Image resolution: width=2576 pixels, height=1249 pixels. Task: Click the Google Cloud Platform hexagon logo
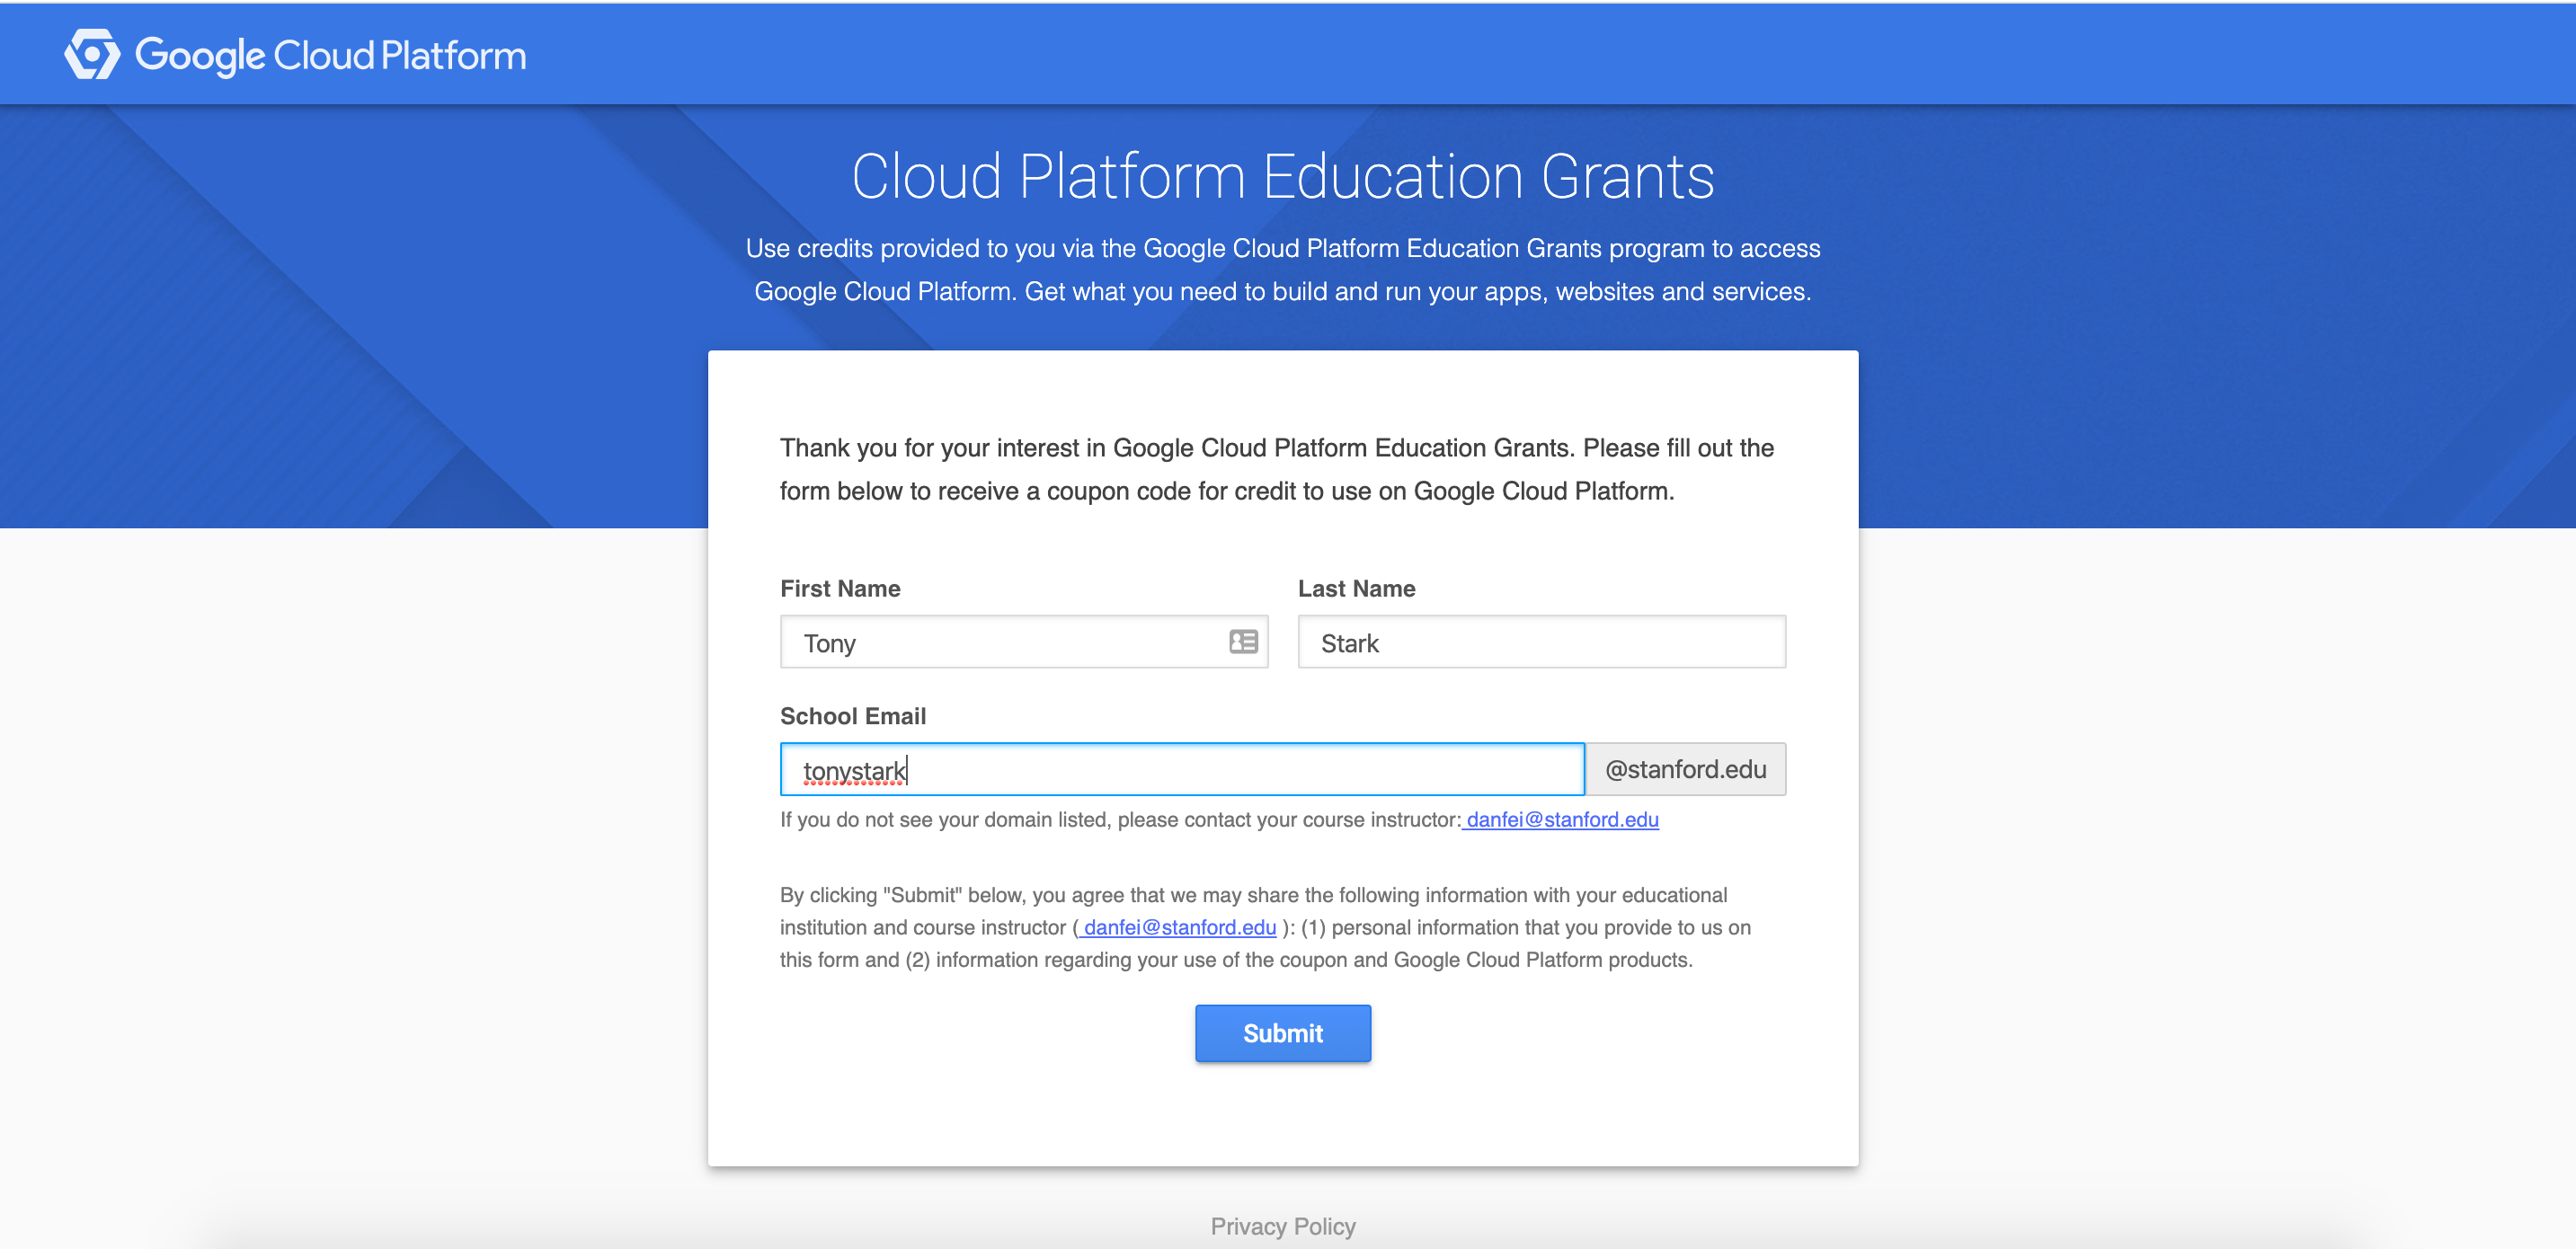(92, 54)
